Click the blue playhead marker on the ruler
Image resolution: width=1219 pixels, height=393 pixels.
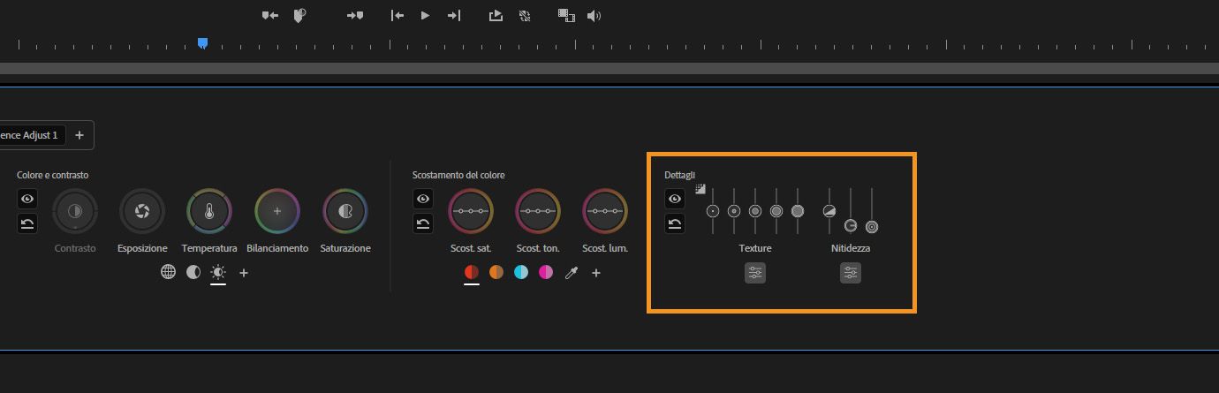202,42
